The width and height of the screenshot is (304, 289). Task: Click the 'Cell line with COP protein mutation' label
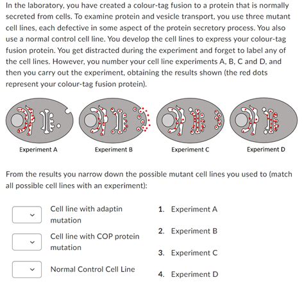pyautogui.click(x=95, y=242)
